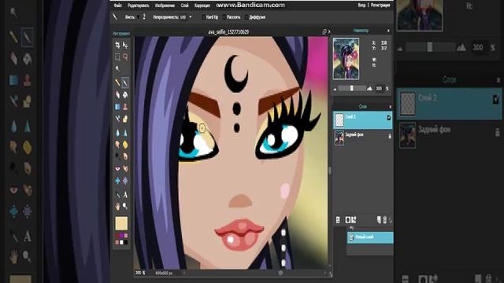Select the Blur drop tool

[x=117, y=133]
